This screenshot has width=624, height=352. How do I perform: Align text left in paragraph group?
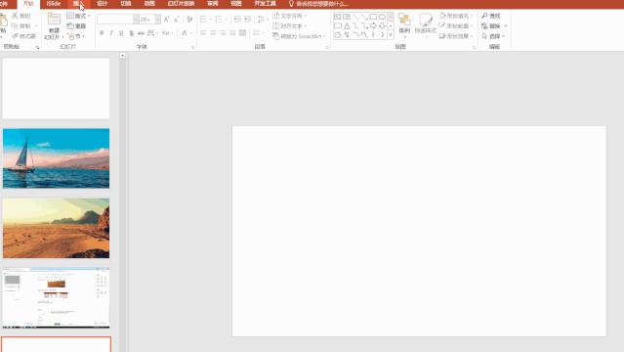[x=203, y=32]
